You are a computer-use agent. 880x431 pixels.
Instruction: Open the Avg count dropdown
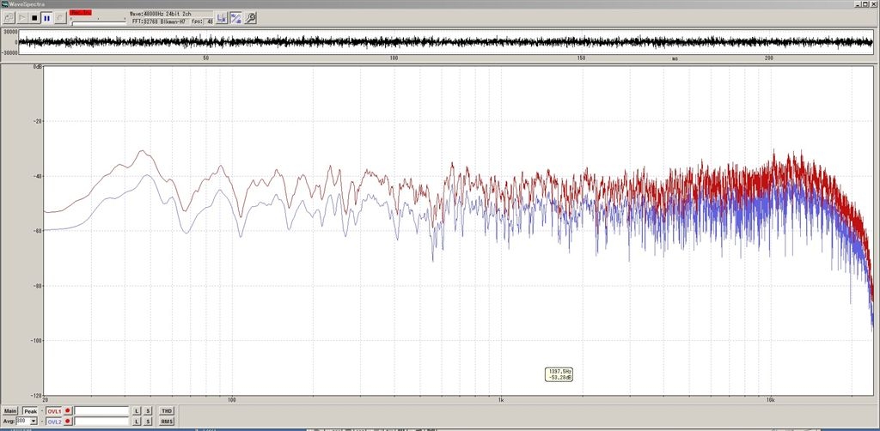point(34,422)
